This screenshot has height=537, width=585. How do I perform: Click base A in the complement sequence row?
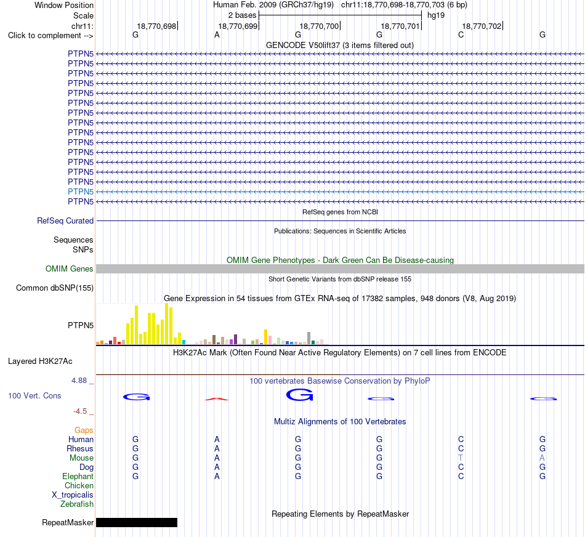point(217,35)
